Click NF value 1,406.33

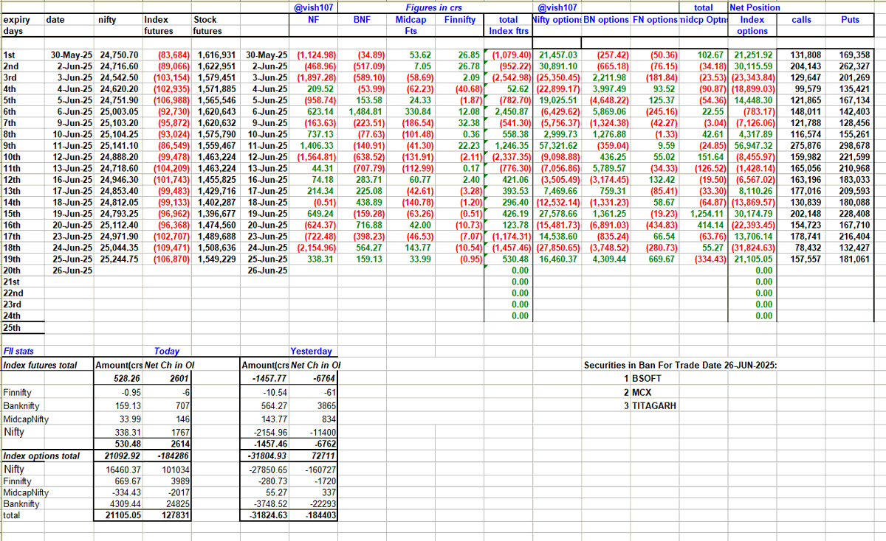pos(317,146)
